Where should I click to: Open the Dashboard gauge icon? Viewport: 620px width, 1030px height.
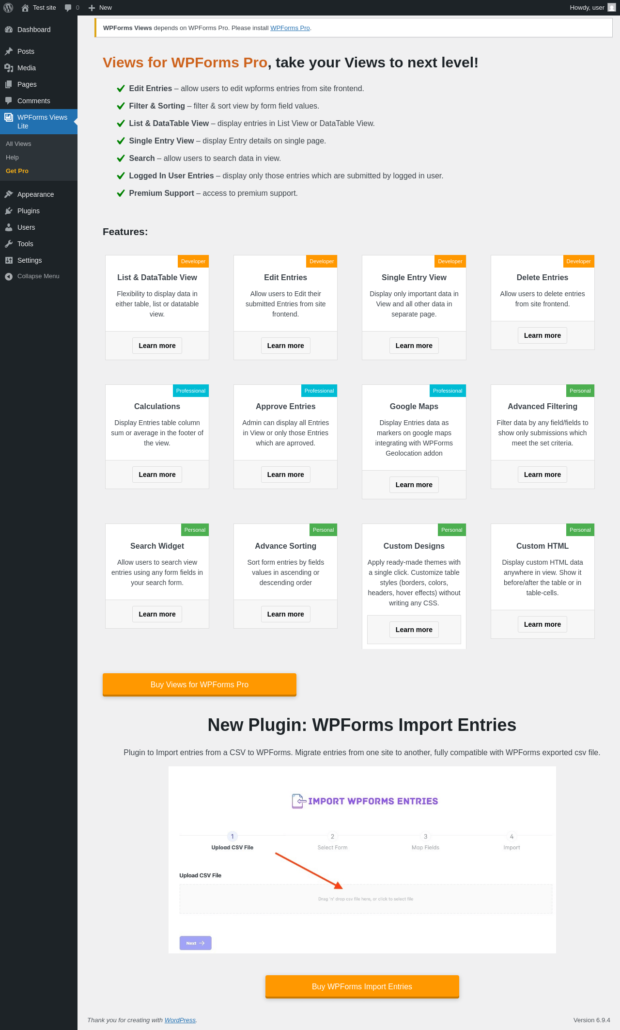(9, 30)
